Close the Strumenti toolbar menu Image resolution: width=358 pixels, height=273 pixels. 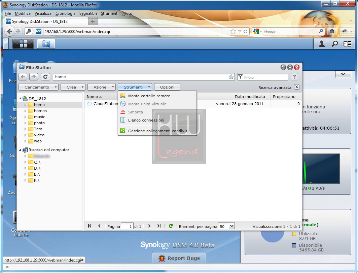135,87
